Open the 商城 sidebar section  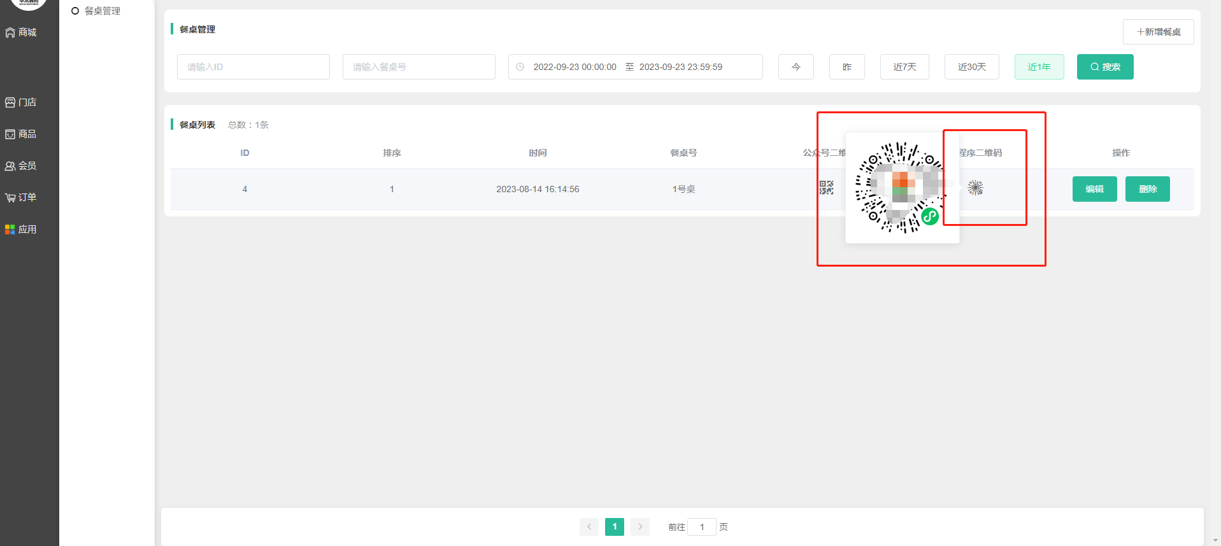click(22, 32)
